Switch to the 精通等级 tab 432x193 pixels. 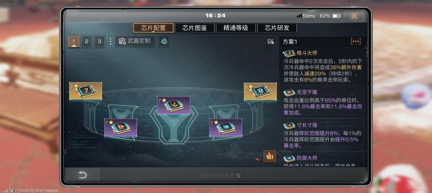(x=236, y=28)
